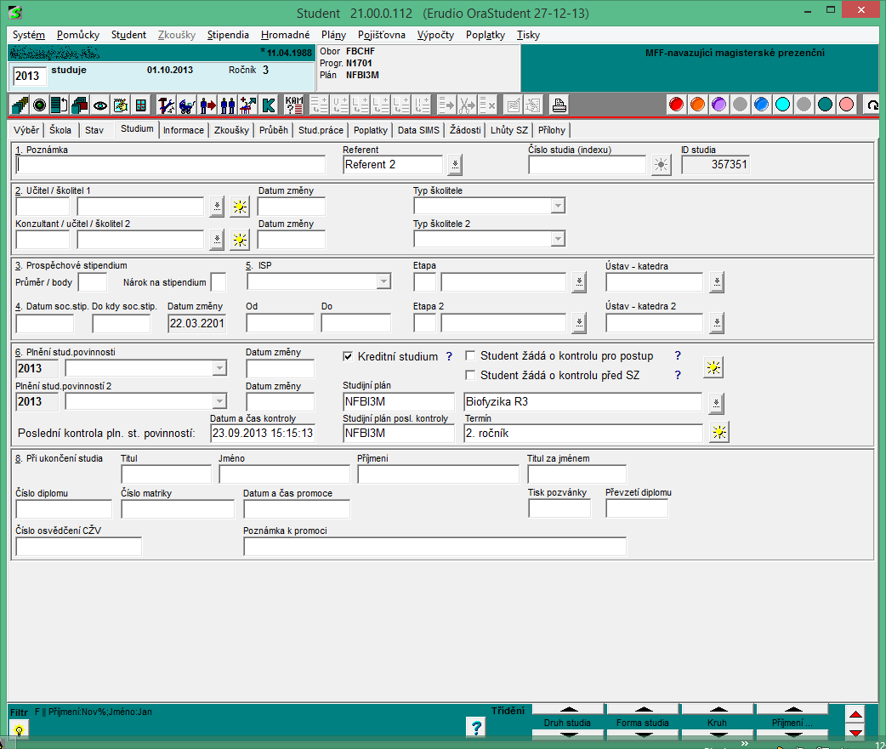Click the baby stroller toolbar icon

pos(187,105)
